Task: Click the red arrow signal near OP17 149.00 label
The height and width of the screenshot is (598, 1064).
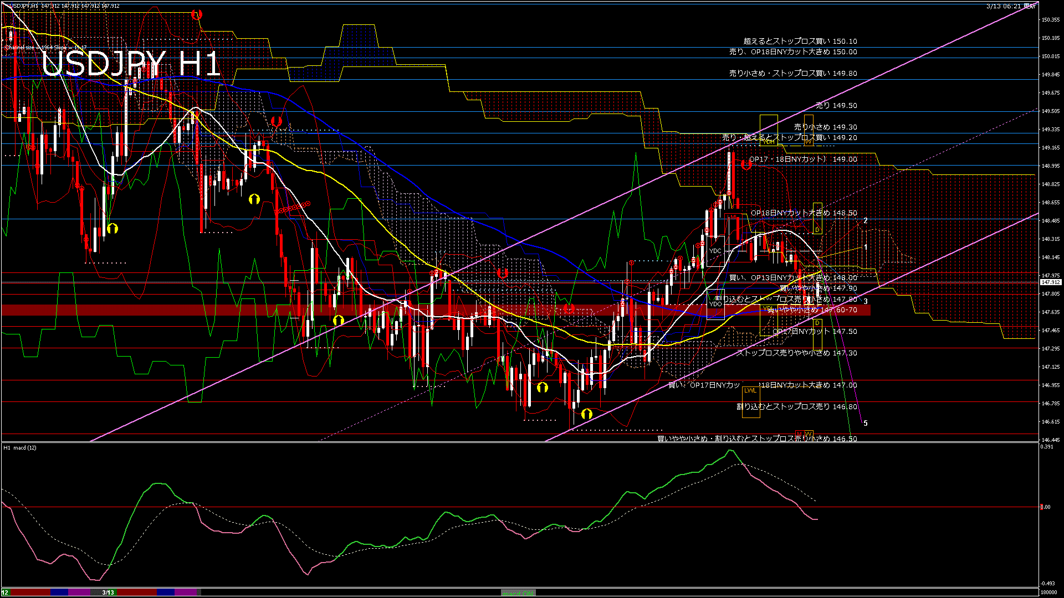Action: pos(746,164)
